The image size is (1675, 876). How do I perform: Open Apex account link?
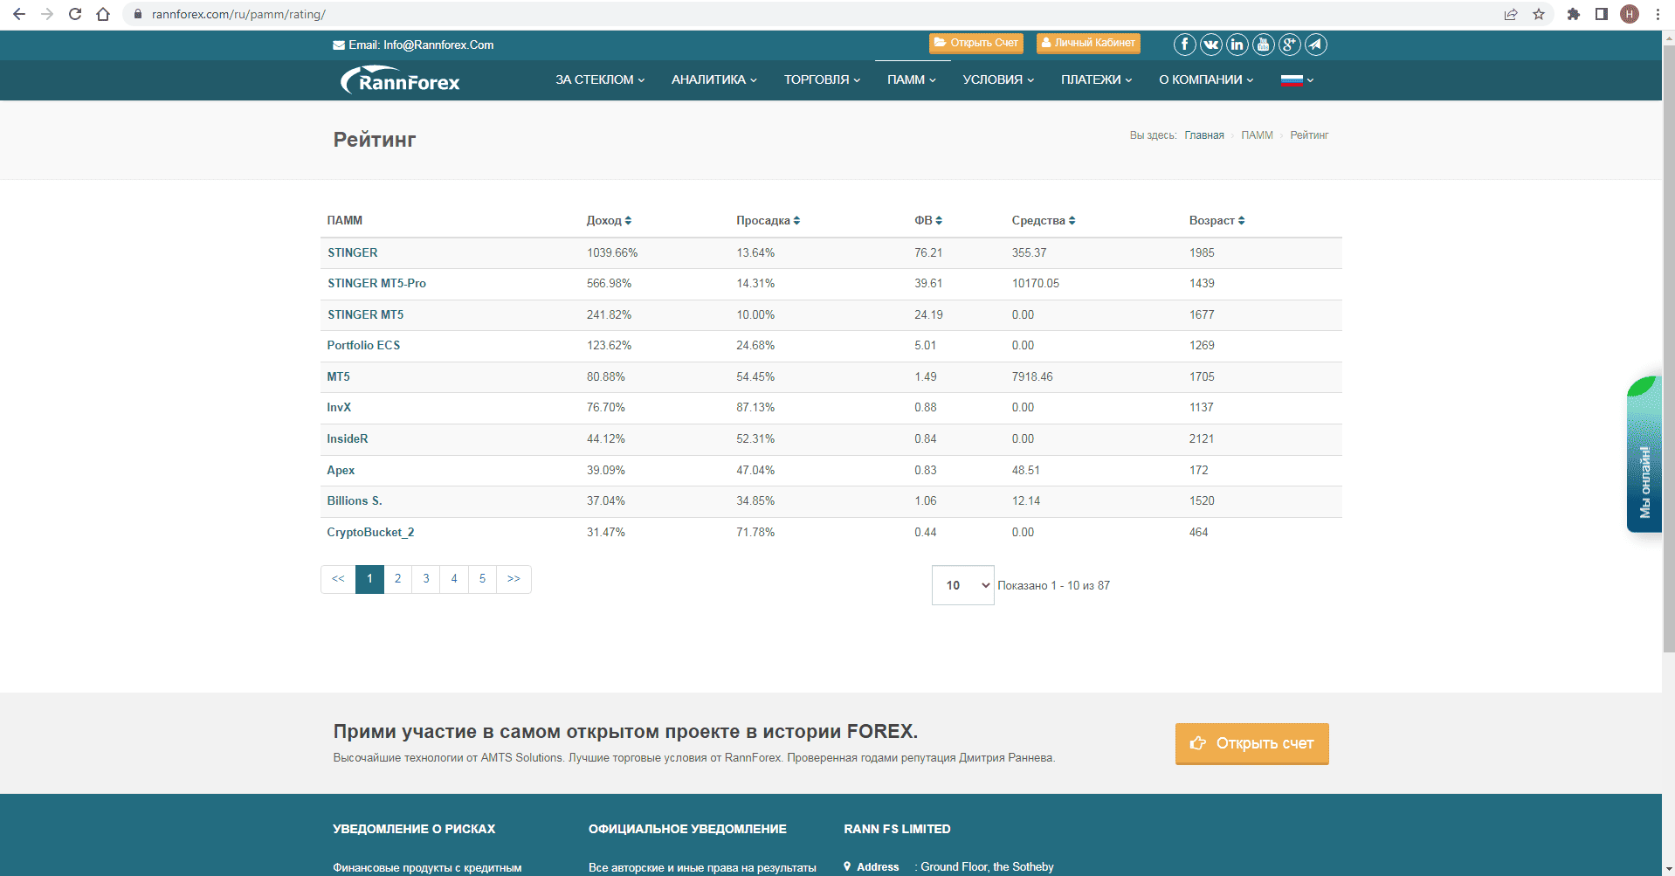pyautogui.click(x=341, y=470)
